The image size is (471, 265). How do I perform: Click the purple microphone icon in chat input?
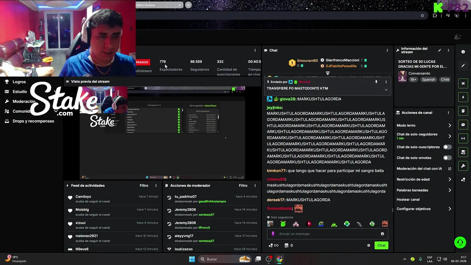[273, 234]
